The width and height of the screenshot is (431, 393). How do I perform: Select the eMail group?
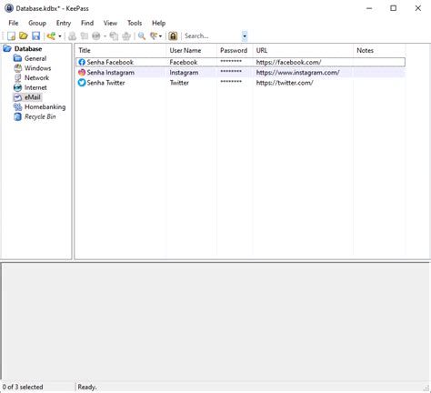[x=33, y=97]
